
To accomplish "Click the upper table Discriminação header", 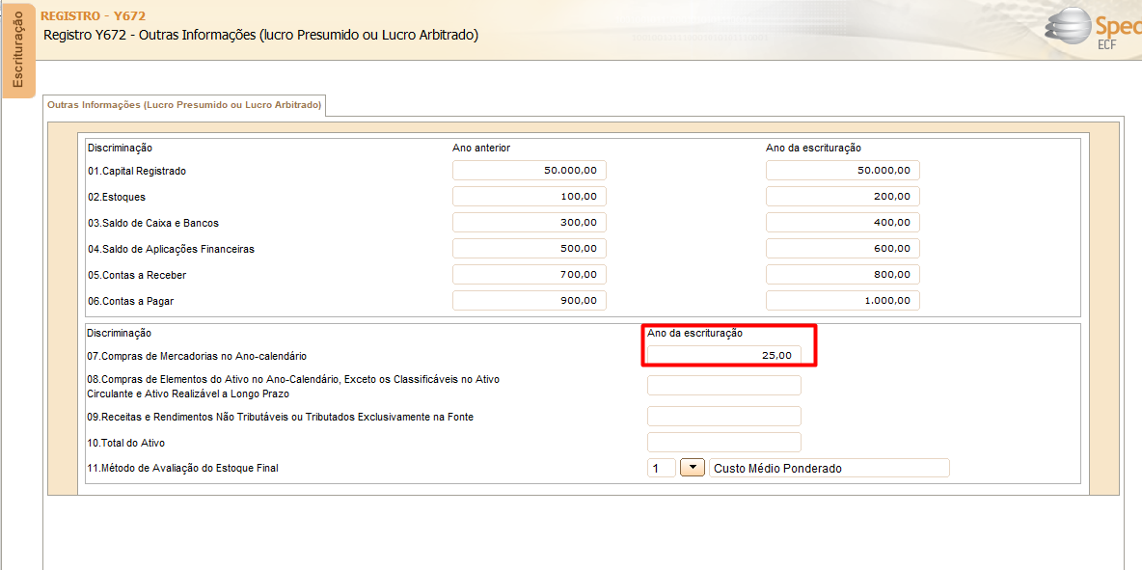I will click(x=120, y=148).
